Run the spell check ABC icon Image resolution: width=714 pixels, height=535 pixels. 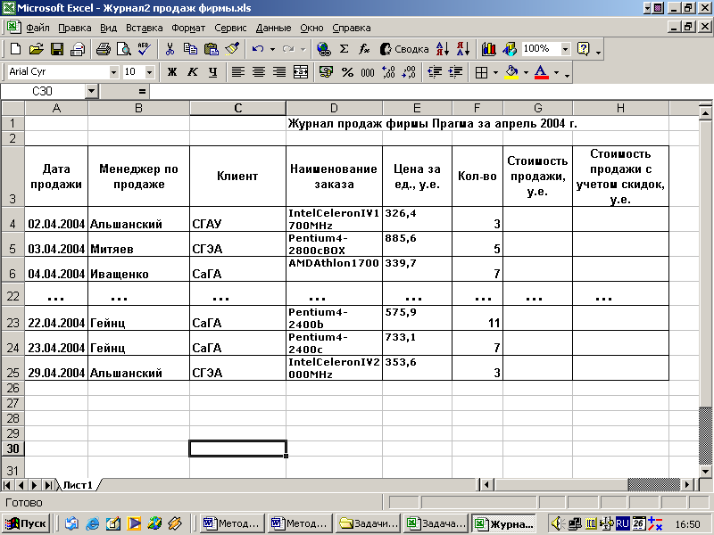tap(145, 49)
